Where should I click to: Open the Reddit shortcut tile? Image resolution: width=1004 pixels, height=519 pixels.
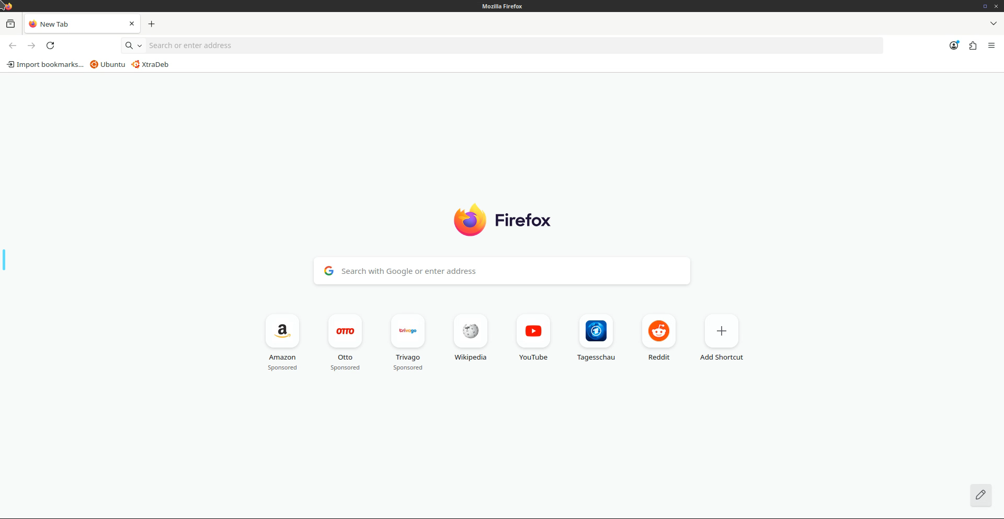[x=658, y=331]
